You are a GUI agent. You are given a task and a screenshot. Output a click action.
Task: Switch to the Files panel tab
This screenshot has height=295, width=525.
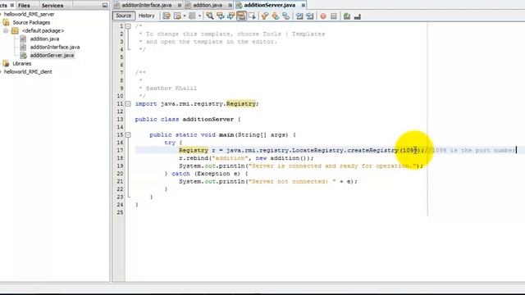click(x=24, y=6)
